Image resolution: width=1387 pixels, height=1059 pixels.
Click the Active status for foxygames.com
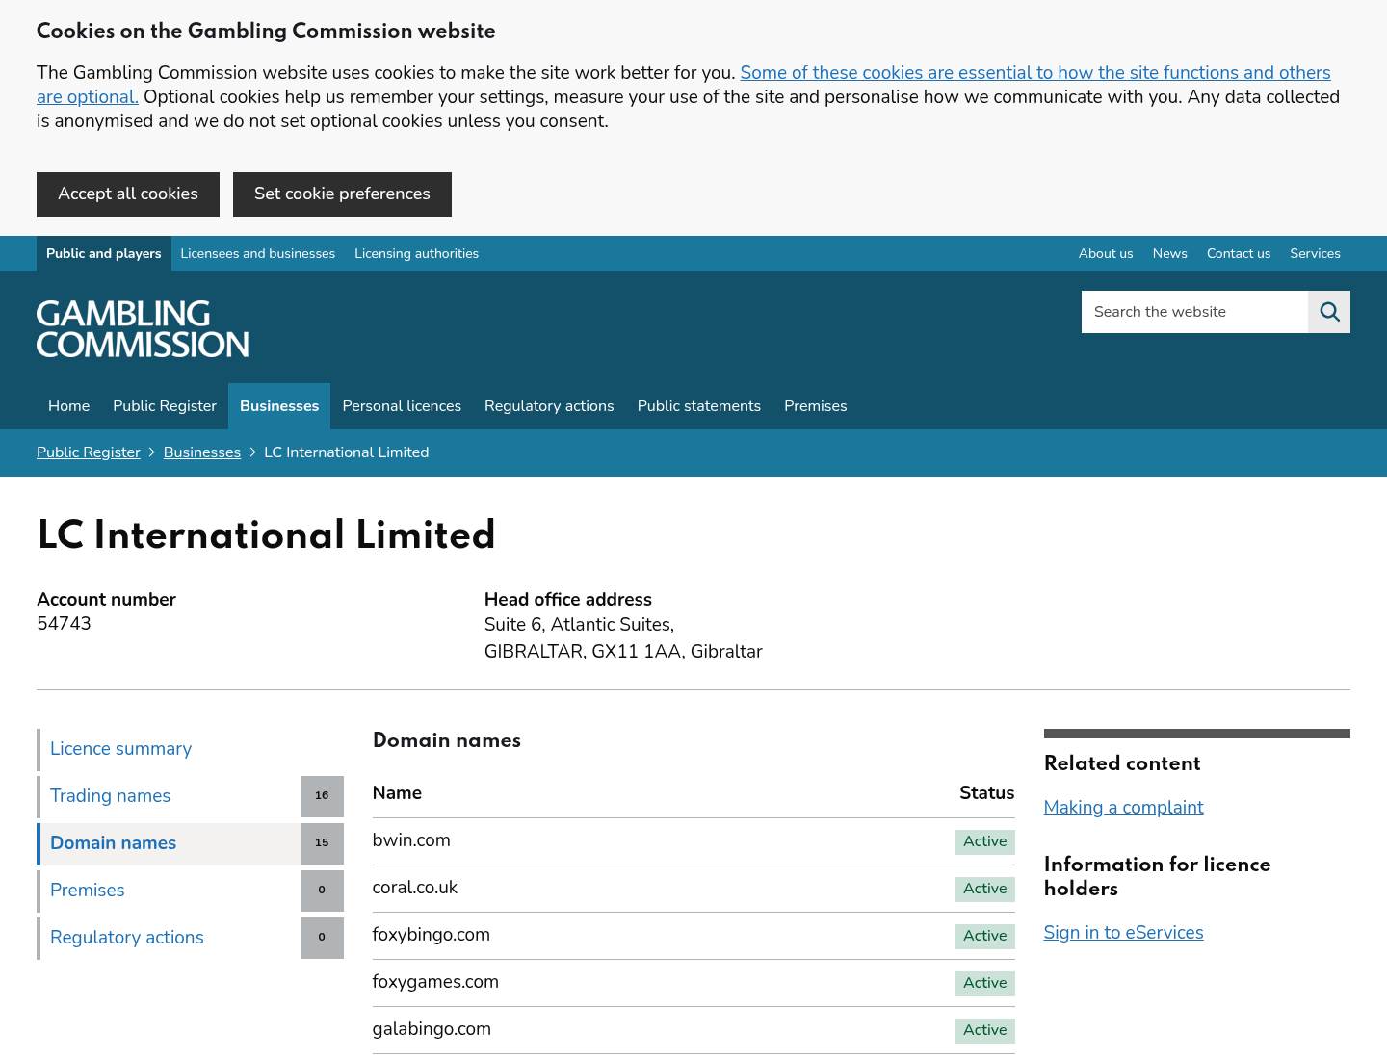(985, 983)
